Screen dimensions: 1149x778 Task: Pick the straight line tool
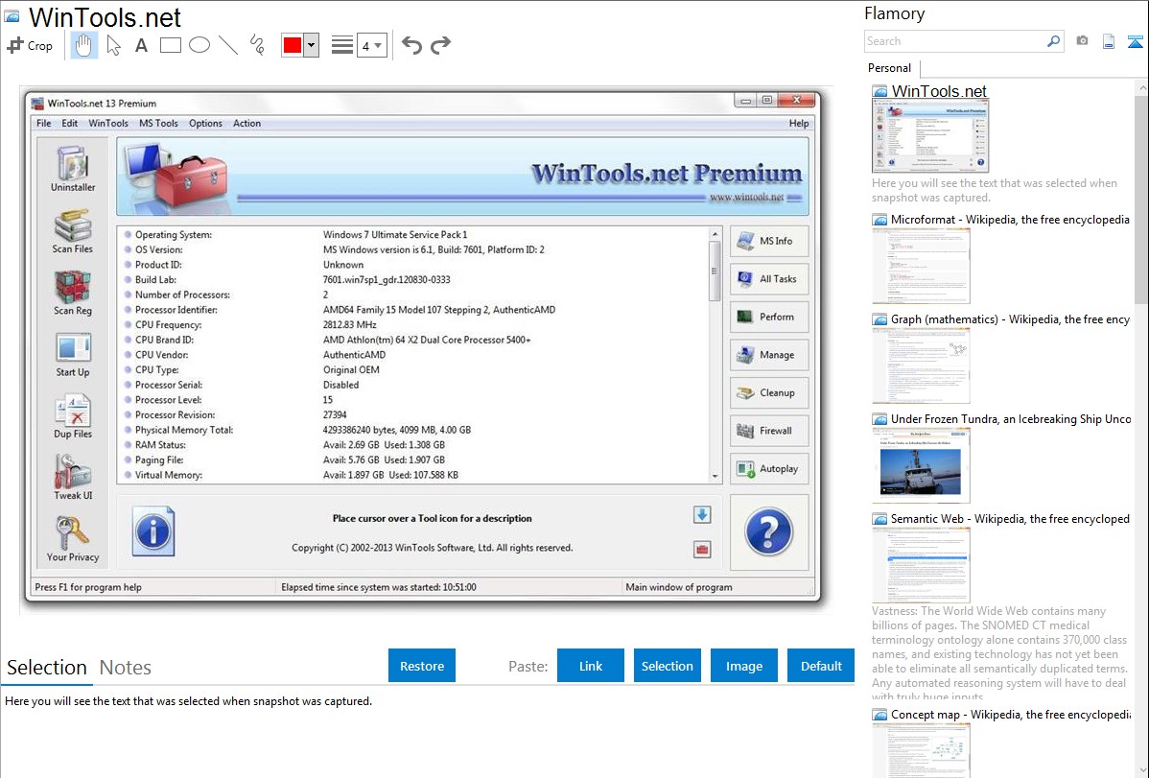point(228,45)
